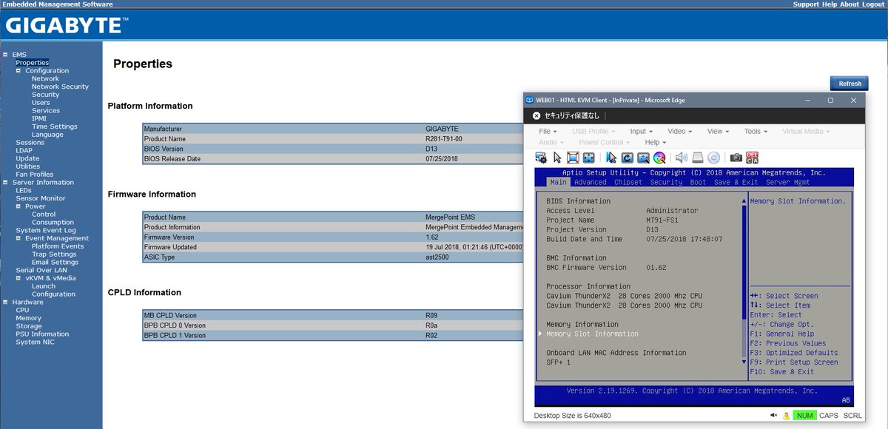This screenshot has height=429, width=888.
Task: Click the video zoom toolbar icon
Action: 643,158
